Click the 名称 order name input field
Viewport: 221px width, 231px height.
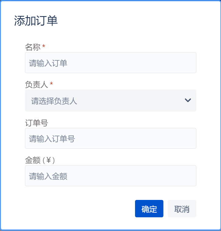[110, 63]
